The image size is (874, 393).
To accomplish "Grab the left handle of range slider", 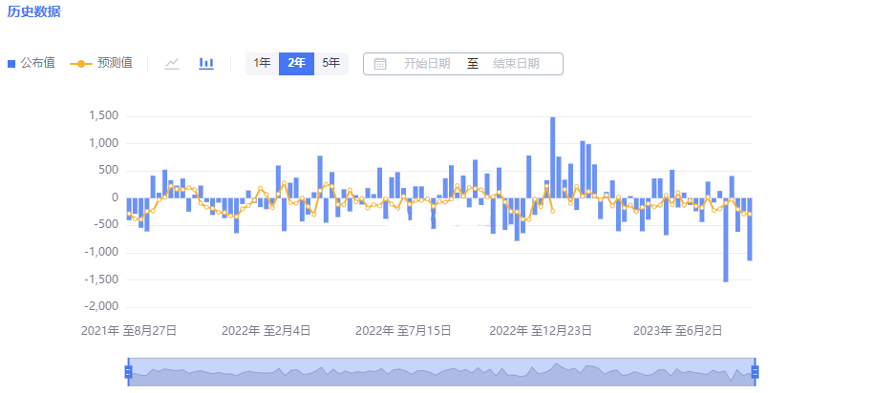I will pos(128,372).
